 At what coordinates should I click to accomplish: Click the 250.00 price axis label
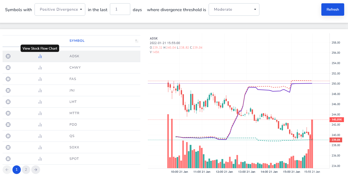pyautogui.click(x=336, y=84)
